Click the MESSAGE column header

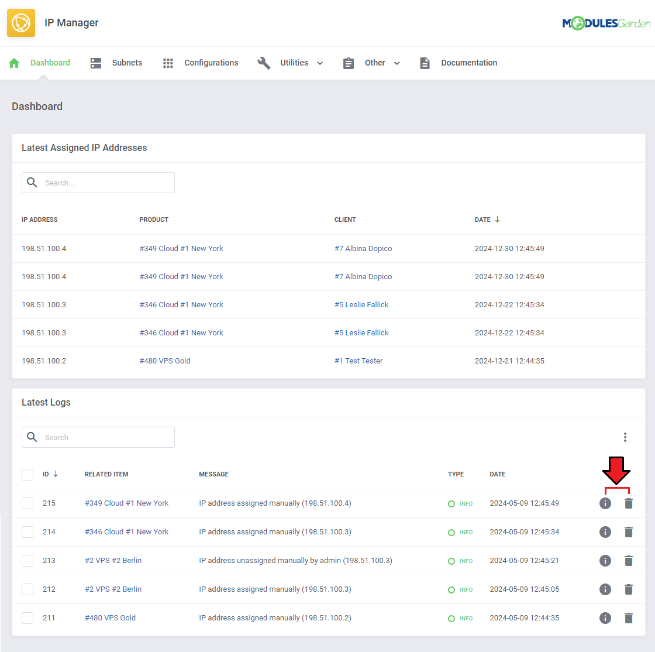tap(214, 474)
